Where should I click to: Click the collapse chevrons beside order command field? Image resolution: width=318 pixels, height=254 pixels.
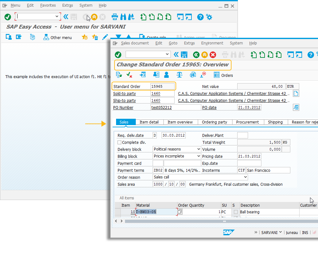click(x=176, y=55)
